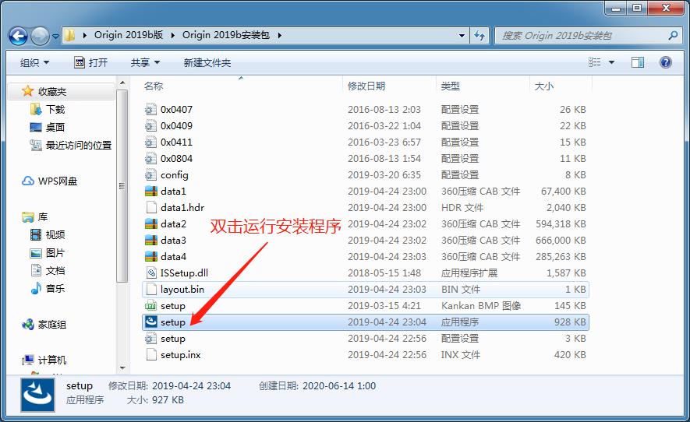This screenshot has width=690, height=422.
Task: Click the magnifier search icon
Action: click(672, 36)
